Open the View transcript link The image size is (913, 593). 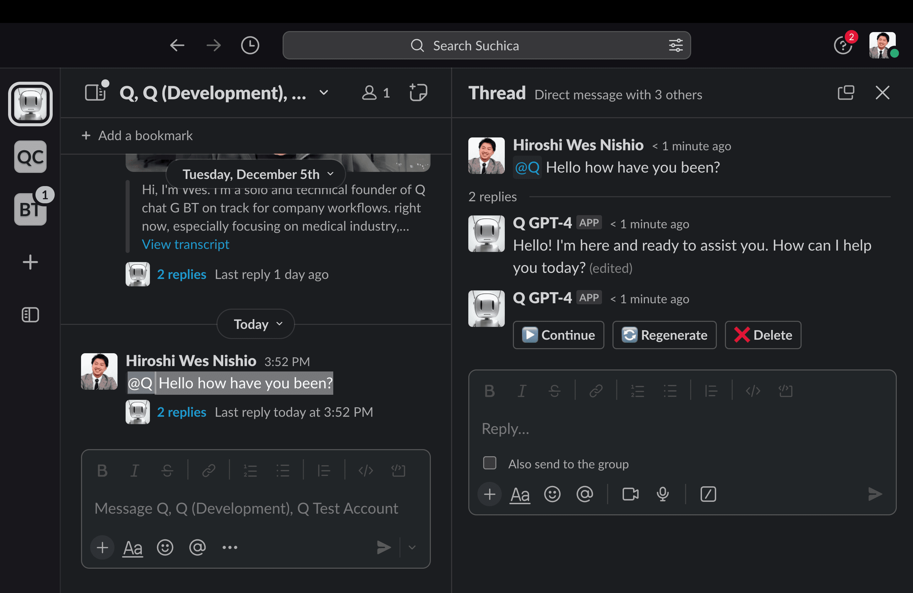point(185,244)
